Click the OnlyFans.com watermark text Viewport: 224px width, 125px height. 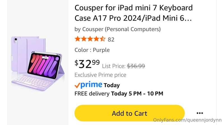pyautogui.click(x=187, y=120)
